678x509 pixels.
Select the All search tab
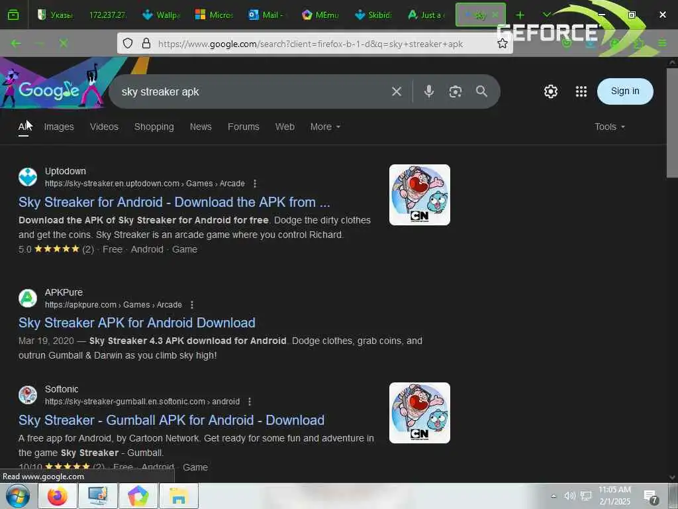click(23, 127)
